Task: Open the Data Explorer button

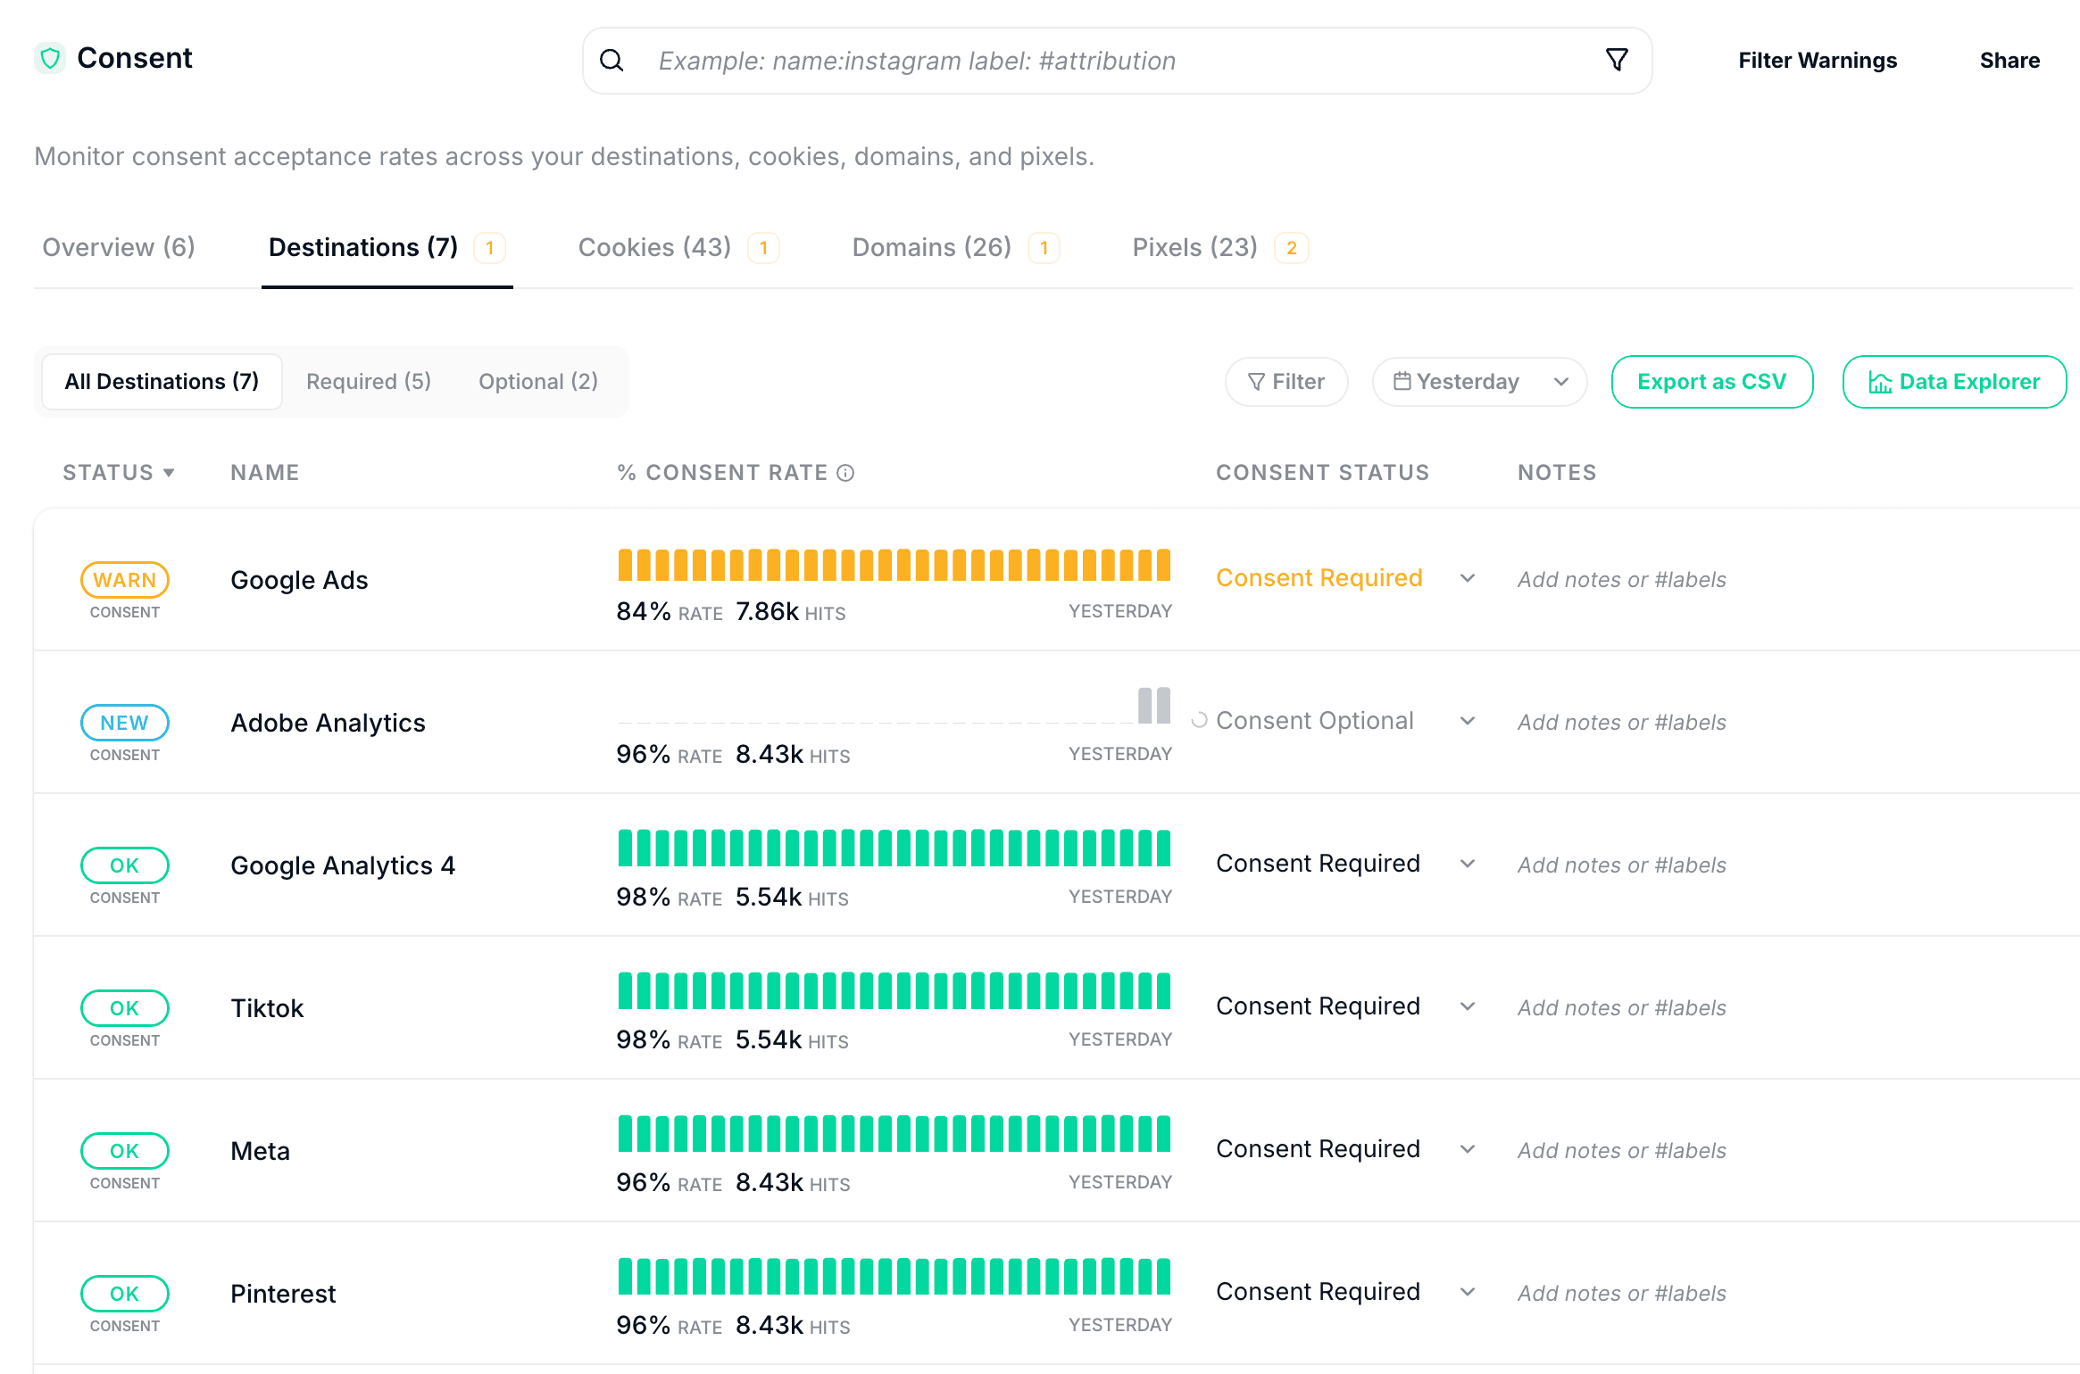Action: (1953, 382)
